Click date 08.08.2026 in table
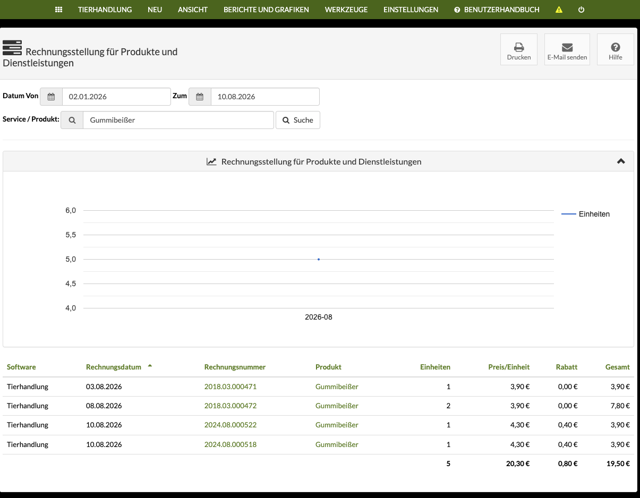Image resolution: width=640 pixels, height=498 pixels. tap(104, 406)
